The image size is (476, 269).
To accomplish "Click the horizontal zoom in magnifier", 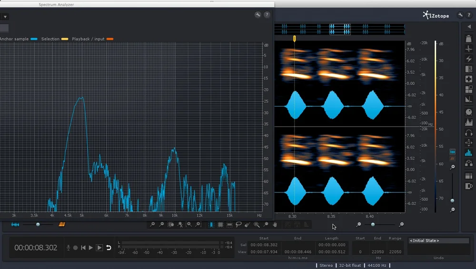I will pyautogui.click(x=401, y=224).
